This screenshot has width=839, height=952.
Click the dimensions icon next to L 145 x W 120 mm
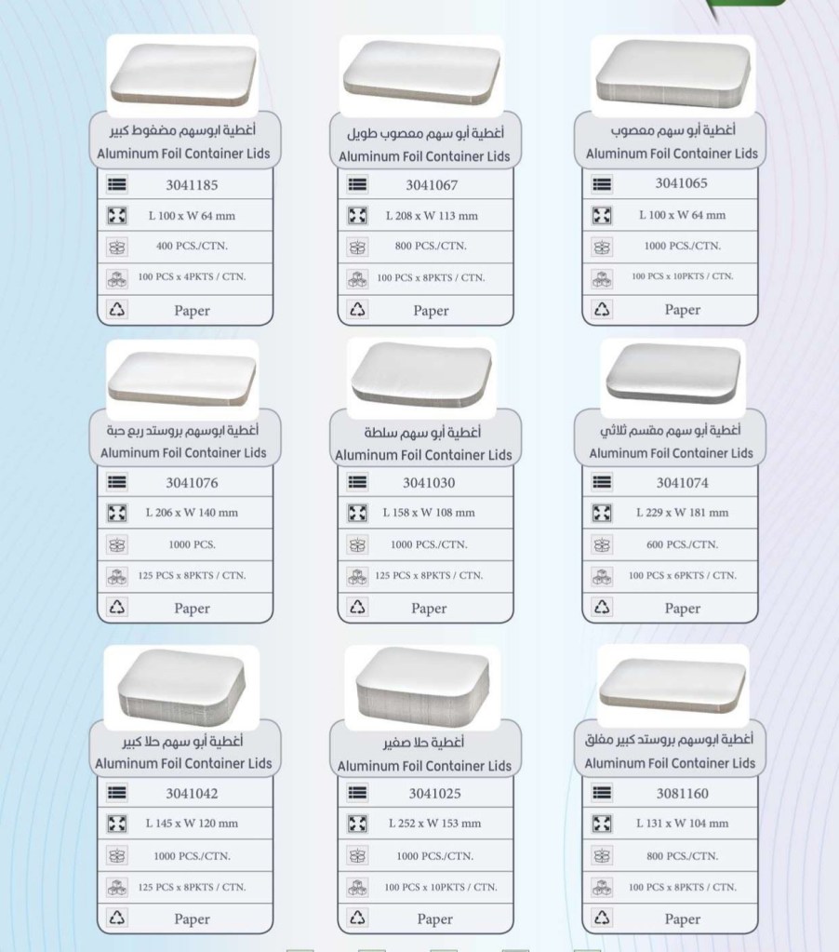pos(117,824)
